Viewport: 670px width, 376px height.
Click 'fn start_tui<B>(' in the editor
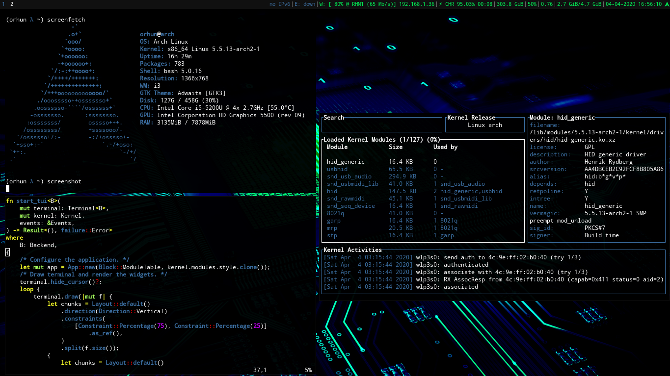tap(33, 201)
